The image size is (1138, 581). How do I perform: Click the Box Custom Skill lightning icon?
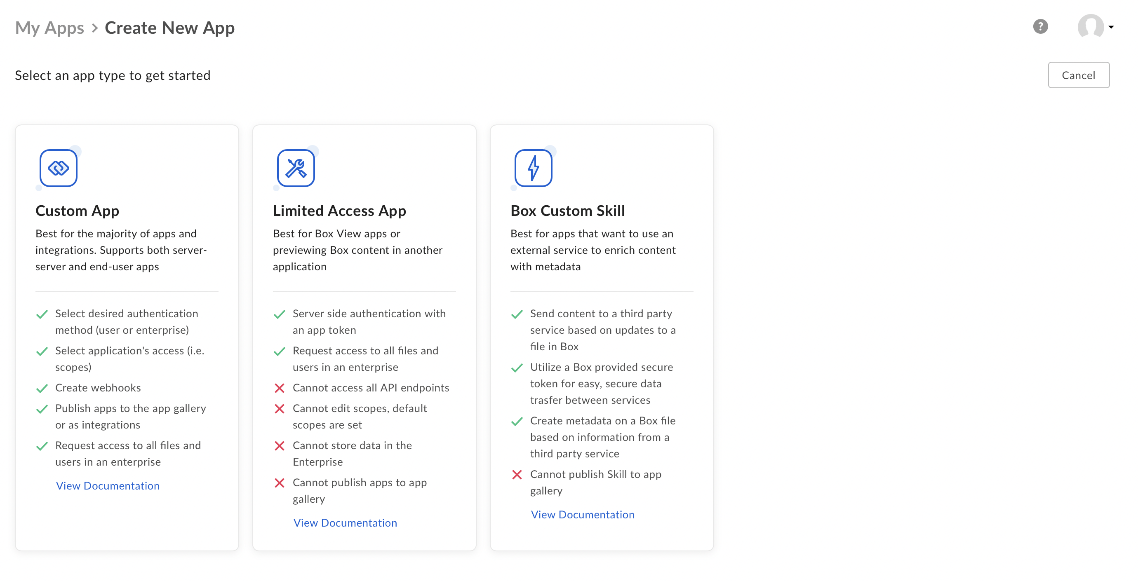coord(533,168)
